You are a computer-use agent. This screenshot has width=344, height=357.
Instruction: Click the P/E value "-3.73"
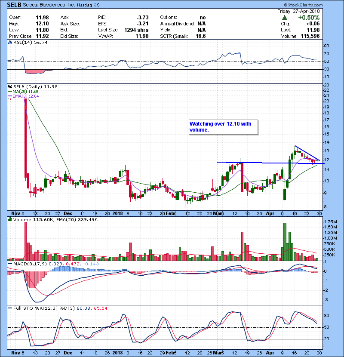[142, 18]
